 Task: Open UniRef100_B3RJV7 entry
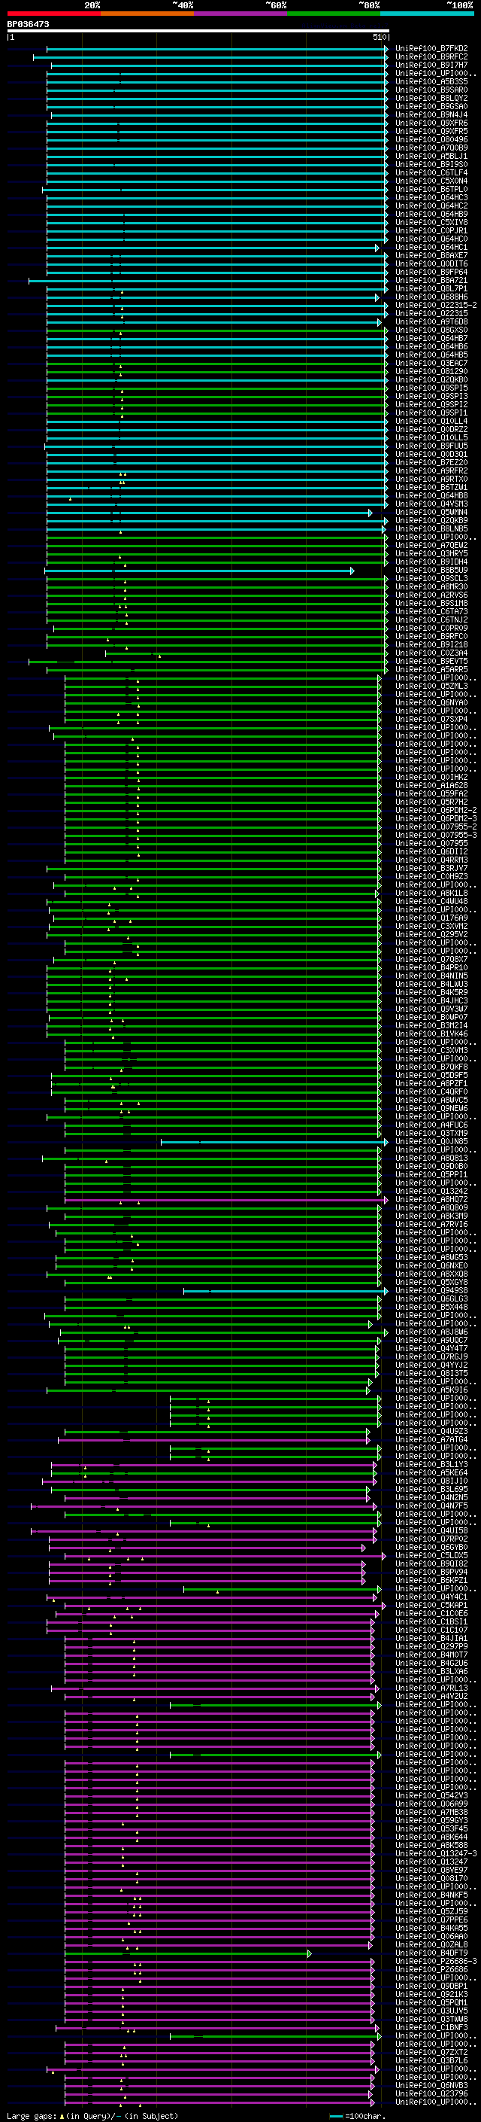[431, 868]
